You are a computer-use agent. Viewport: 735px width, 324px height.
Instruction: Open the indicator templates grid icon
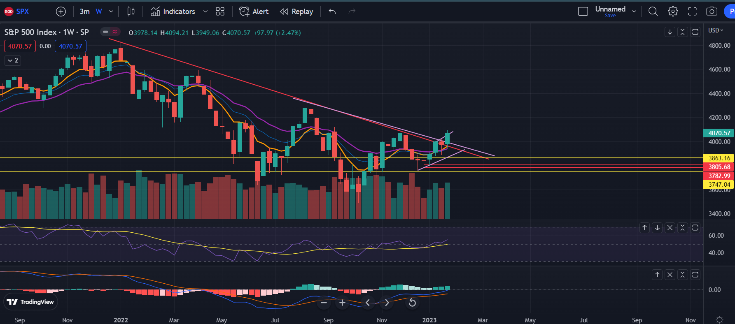click(220, 12)
